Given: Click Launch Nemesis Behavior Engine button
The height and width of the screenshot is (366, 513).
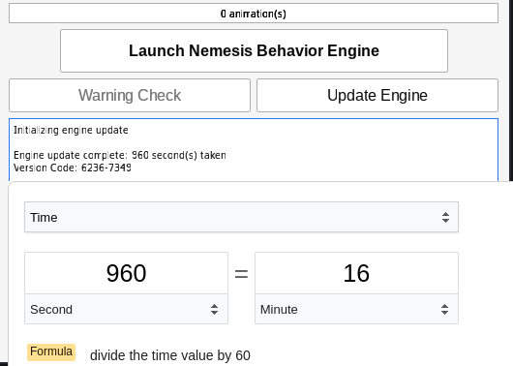Looking at the screenshot, I should [254, 50].
